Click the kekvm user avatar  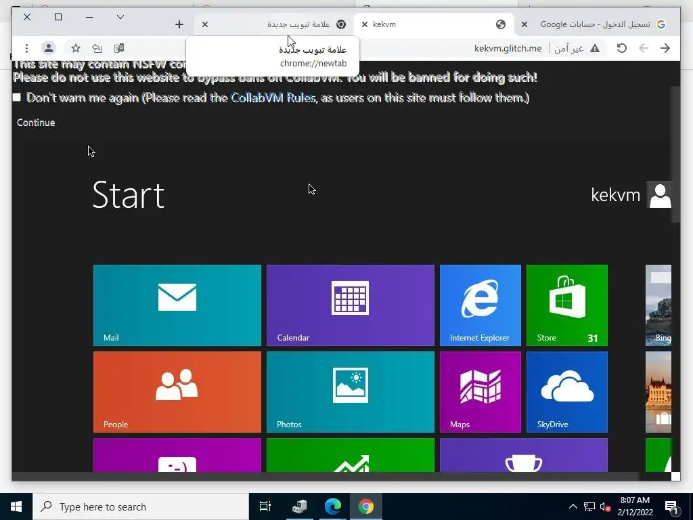point(660,195)
